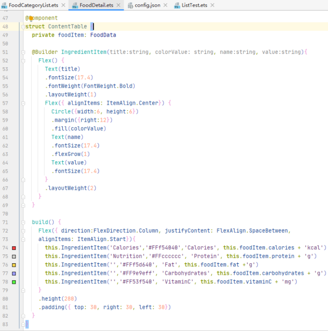
Task: Click the lightbulb icon on line 47
Action: click(31, 18)
